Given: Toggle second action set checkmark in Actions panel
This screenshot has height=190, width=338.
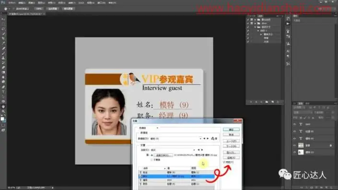Looking at the screenshot, I should [248, 24].
